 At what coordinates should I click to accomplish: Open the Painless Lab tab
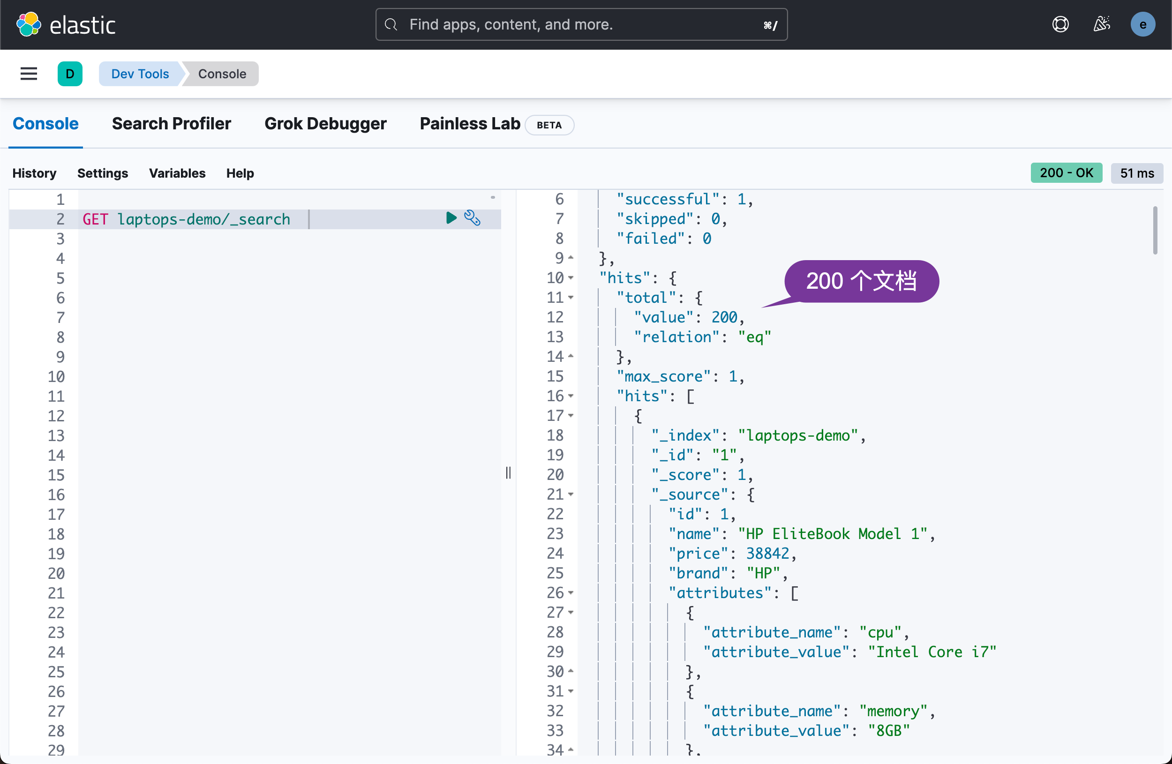tap(469, 124)
